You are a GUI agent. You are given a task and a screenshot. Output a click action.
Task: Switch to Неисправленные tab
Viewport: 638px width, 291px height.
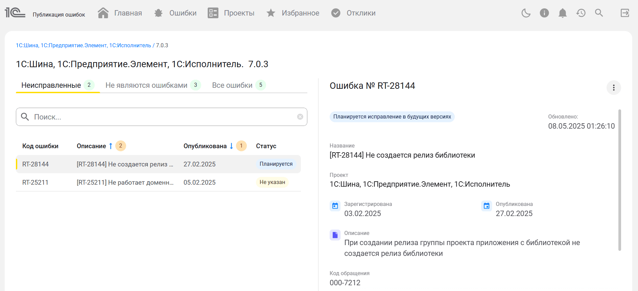tap(58, 85)
